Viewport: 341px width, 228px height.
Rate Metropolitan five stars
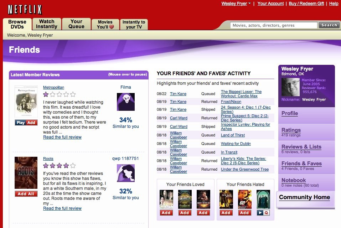(x=73, y=94)
